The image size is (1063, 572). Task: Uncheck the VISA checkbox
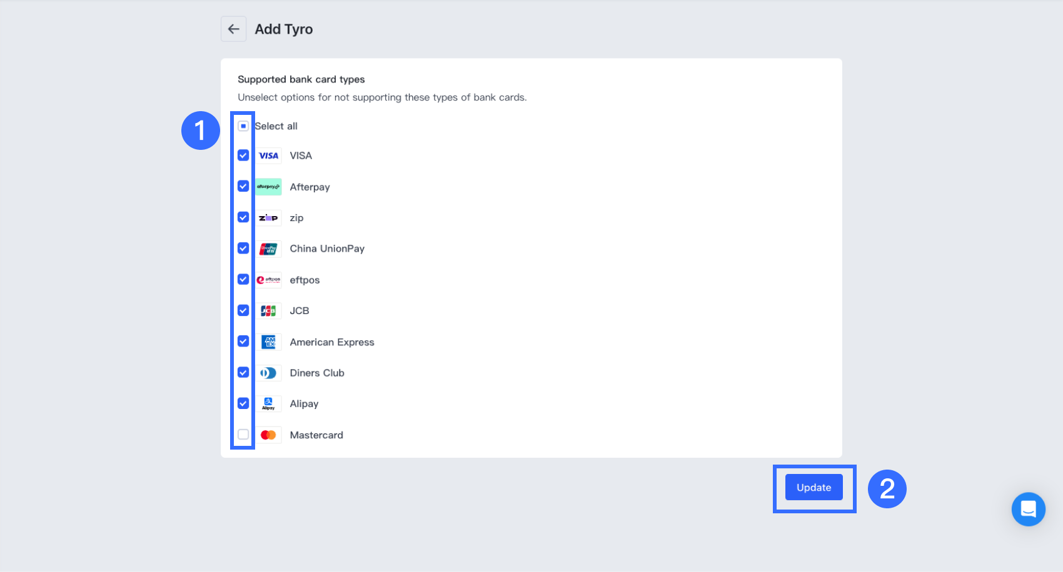[243, 155]
